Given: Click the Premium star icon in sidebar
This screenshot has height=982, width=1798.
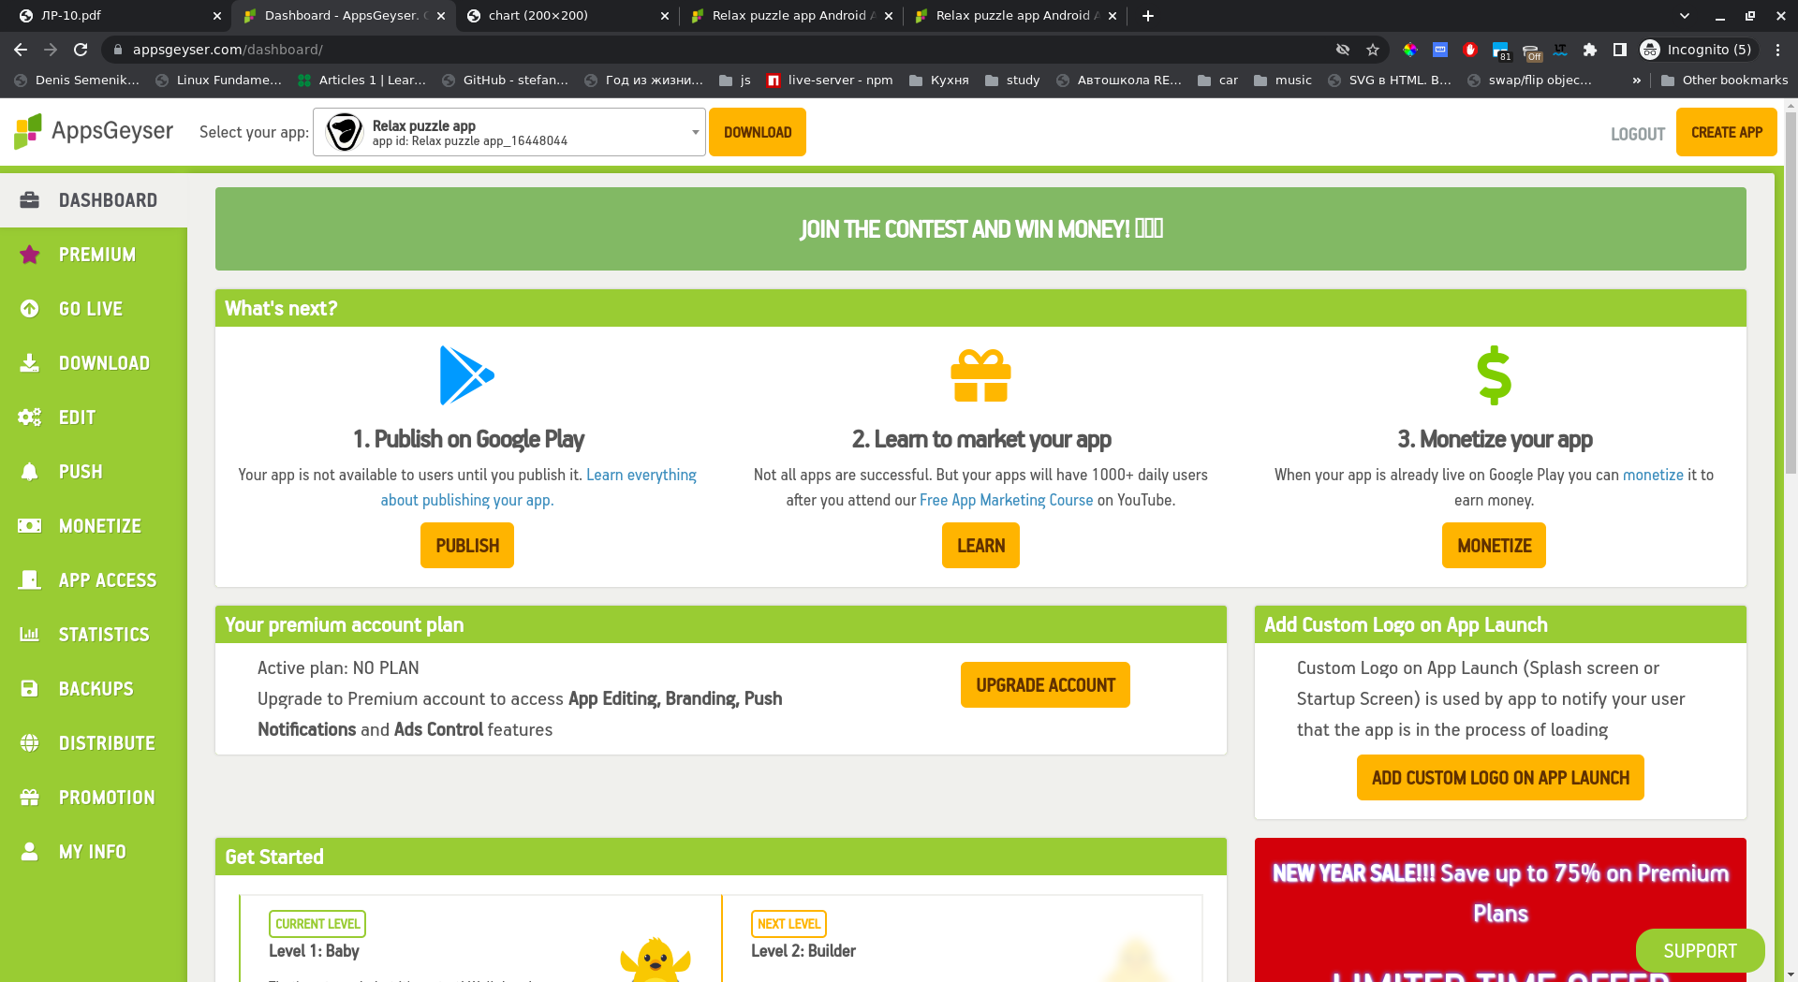Looking at the screenshot, I should 30,255.
